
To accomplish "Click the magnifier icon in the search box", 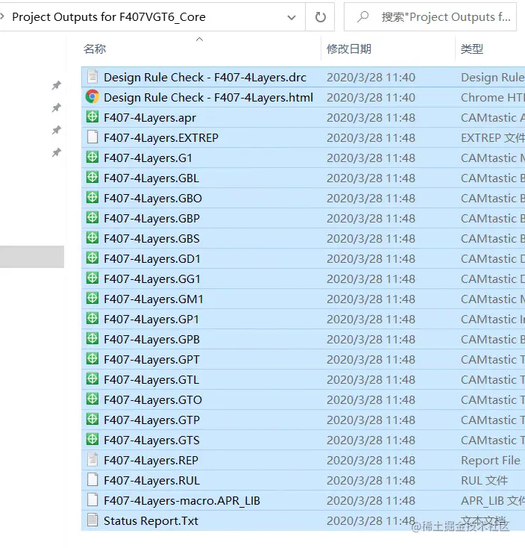I will click(x=362, y=16).
